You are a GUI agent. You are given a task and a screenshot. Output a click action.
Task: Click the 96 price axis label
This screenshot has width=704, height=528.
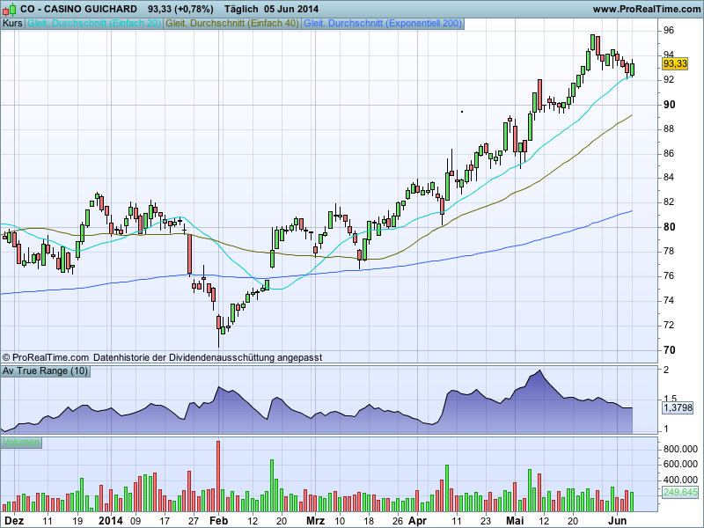(669, 31)
